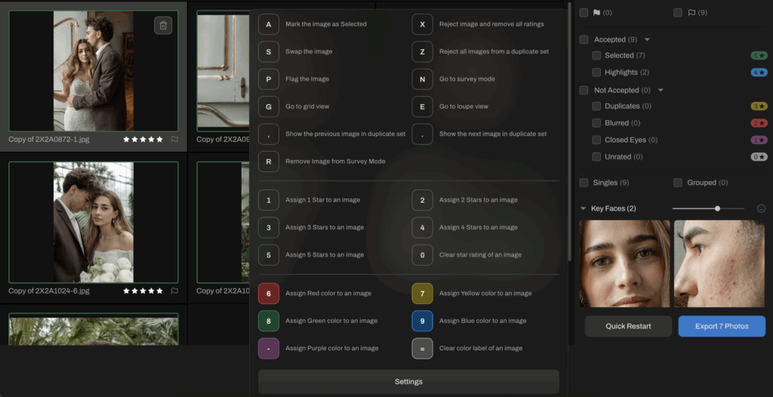Check the Blurred (0) checkbox
The height and width of the screenshot is (397, 773).
pos(596,123)
